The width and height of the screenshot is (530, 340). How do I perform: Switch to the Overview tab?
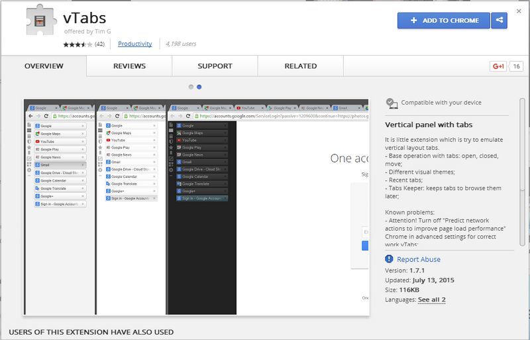[44, 66]
